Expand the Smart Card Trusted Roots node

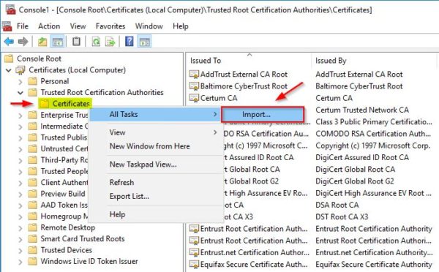(x=20, y=239)
